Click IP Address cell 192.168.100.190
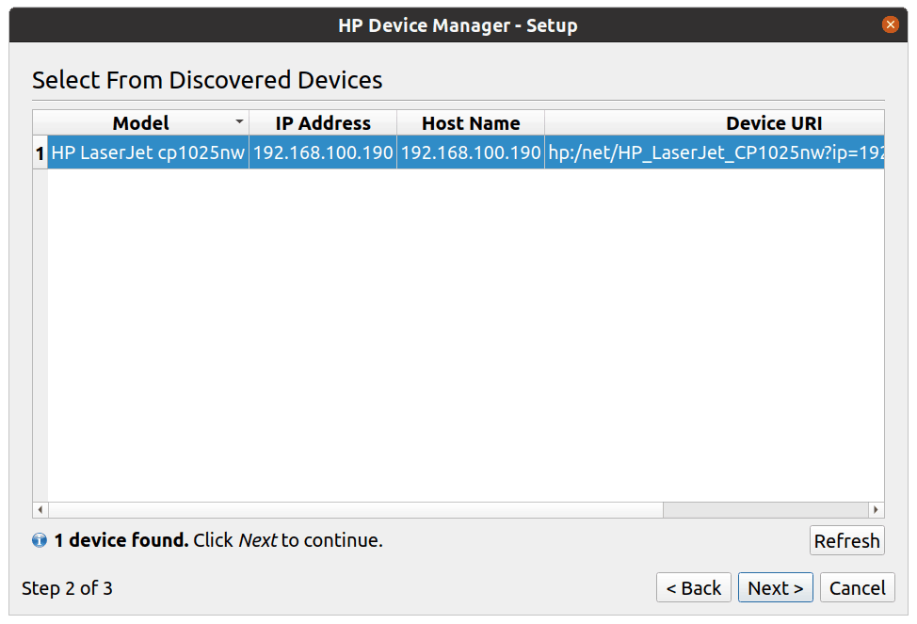Image resolution: width=917 pixels, height=624 pixels. click(x=323, y=152)
